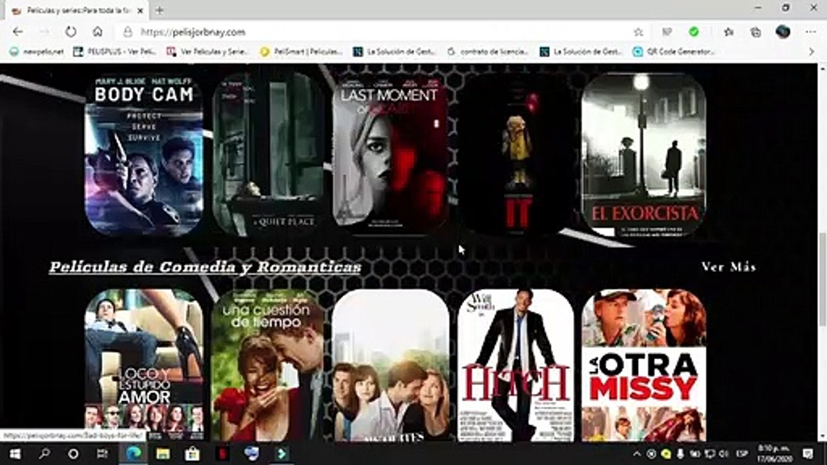
Task: Open the QR Code Generator bookmark
Action: click(674, 52)
